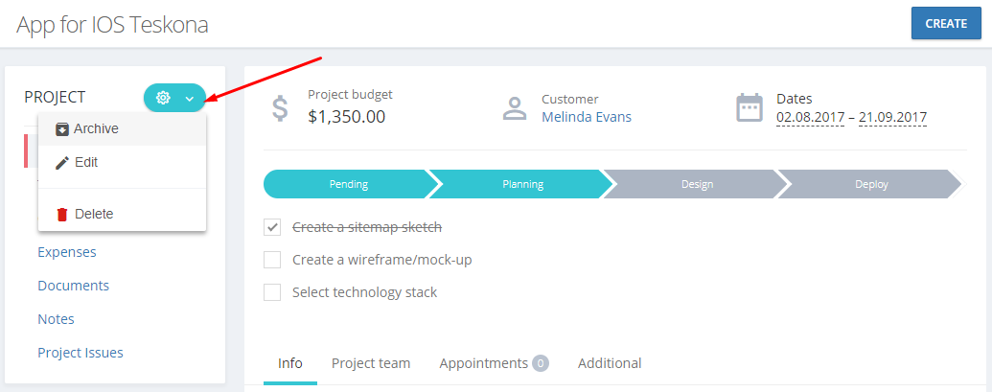Click the CREATE button

click(946, 23)
